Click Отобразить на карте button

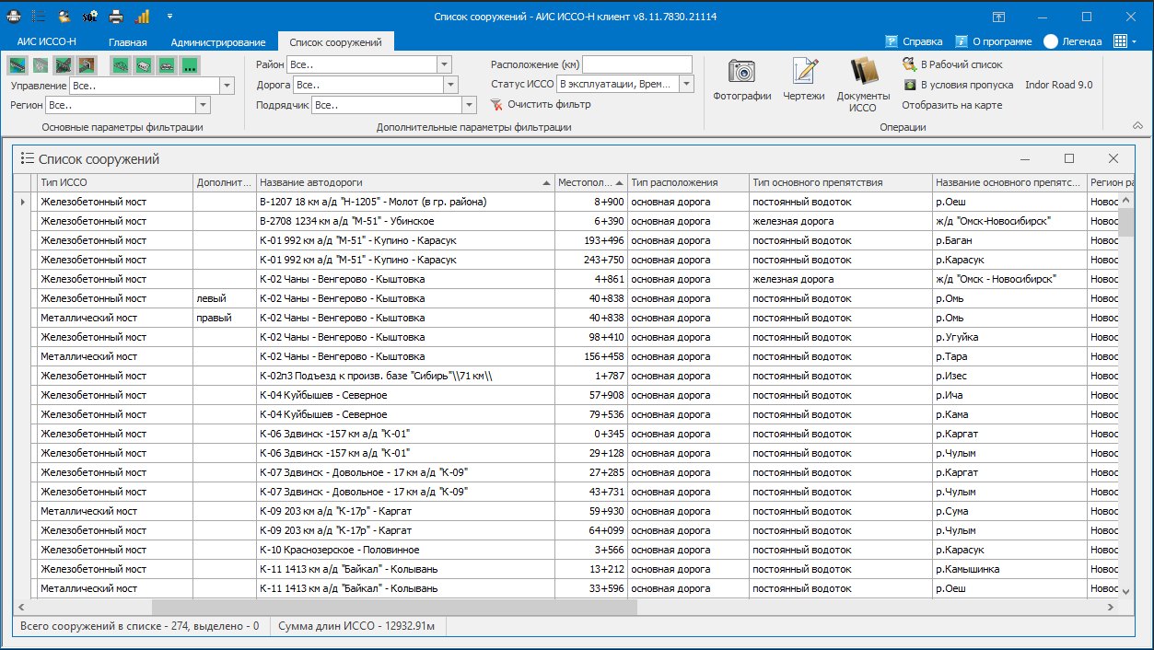point(952,105)
